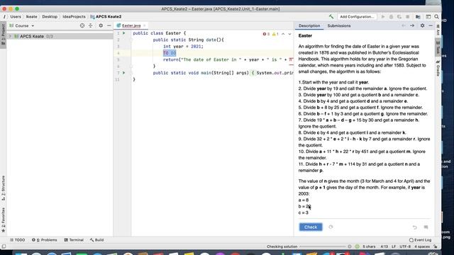Open the Build tool window

[96, 240]
